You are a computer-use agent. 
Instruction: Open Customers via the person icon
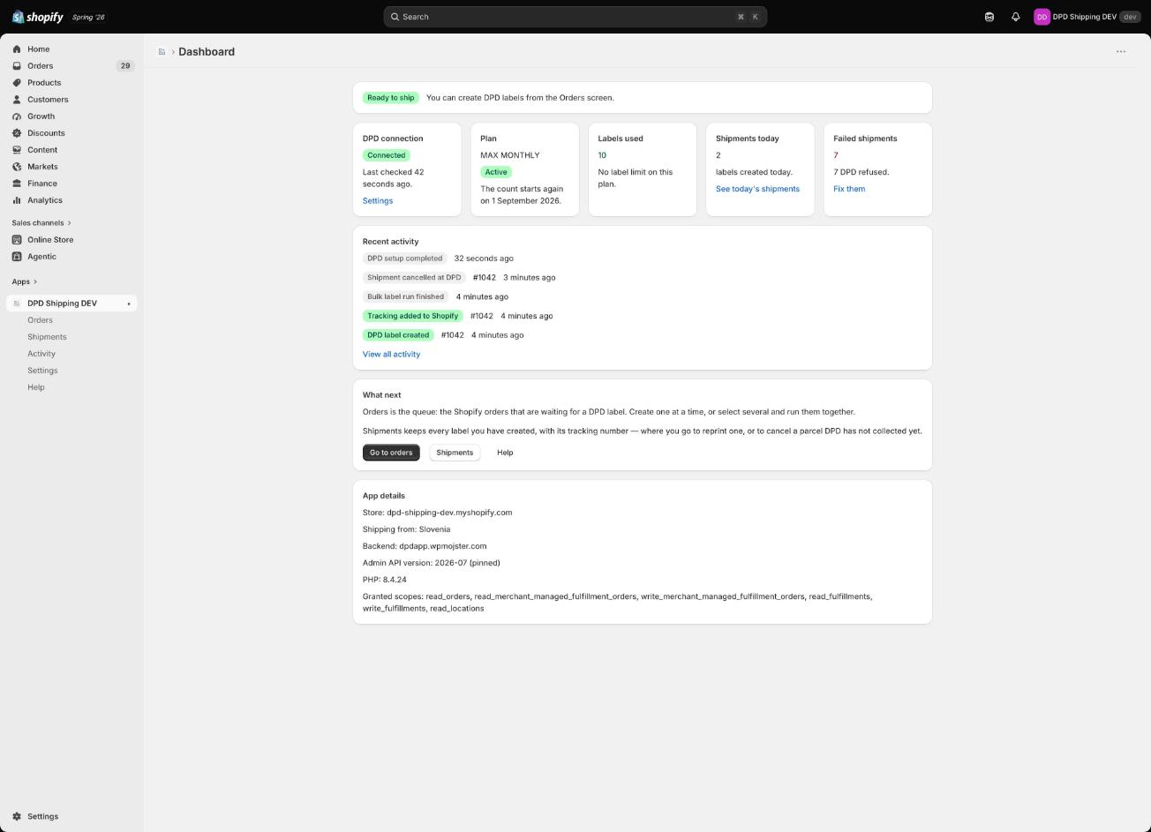[x=17, y=100]
